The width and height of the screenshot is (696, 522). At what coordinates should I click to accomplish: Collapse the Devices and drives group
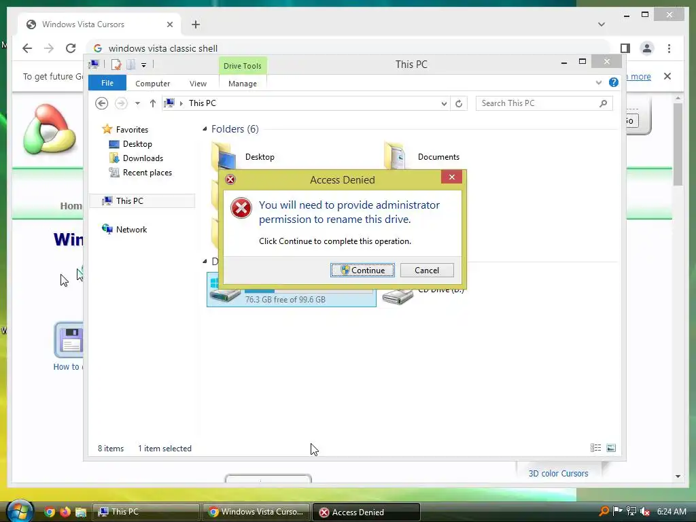(205, 261)
